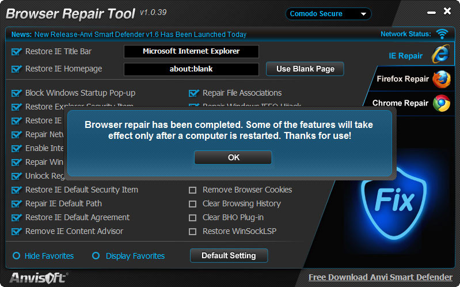Click OK to dismiss the completion message

[x=233, y=157]
